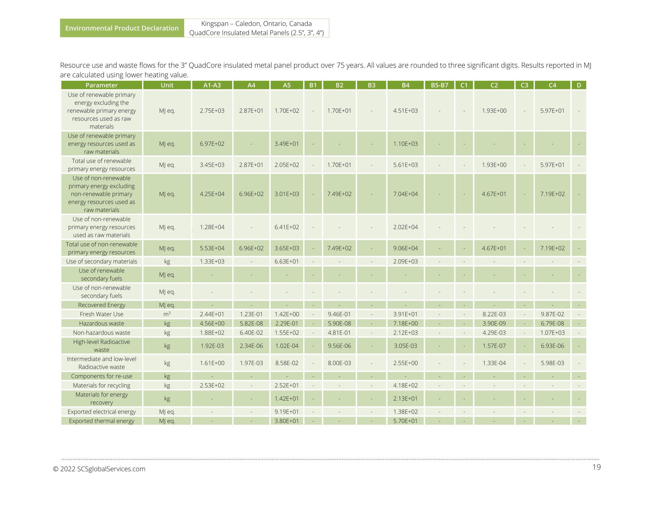This screenshot has width=661, height=511.
Task: Select the Use of secondary materials row label
Action: tap(101, 261)
